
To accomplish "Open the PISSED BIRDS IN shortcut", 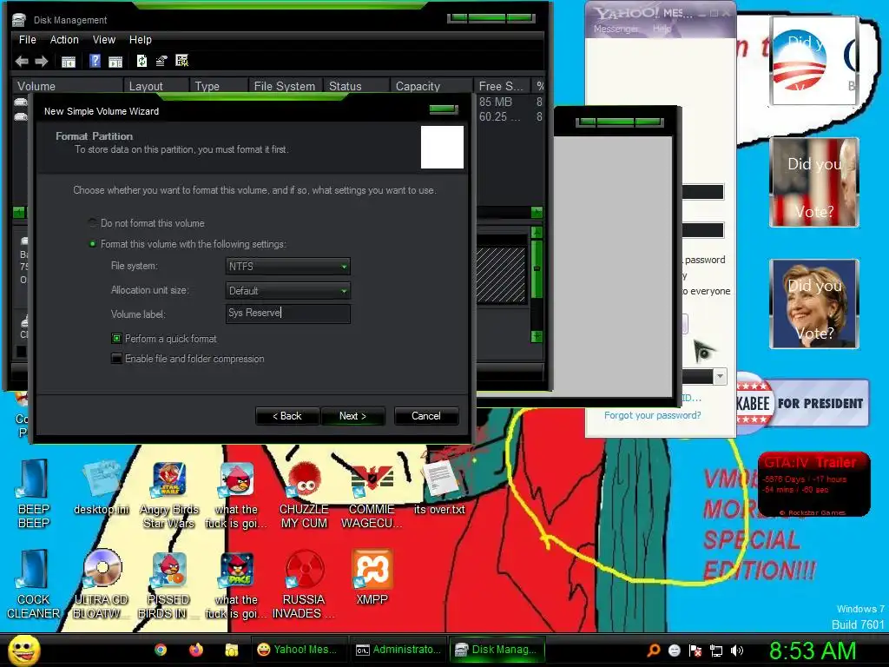I will [168, 584].
